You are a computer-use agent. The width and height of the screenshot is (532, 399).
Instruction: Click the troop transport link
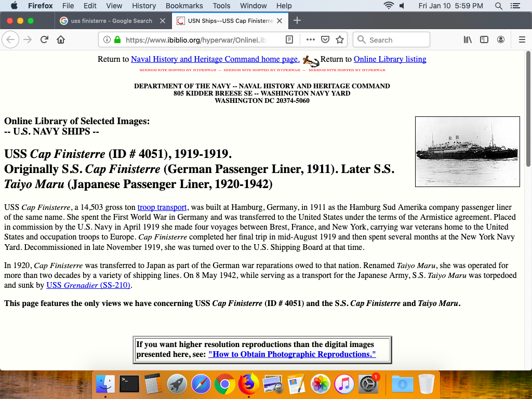point(162,207)
